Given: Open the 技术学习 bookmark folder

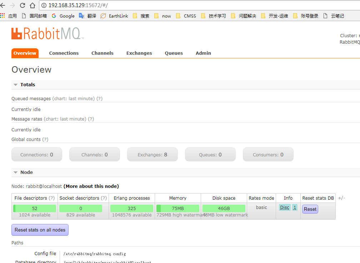Looking at the screenshot, I should (x=214, y=16).
